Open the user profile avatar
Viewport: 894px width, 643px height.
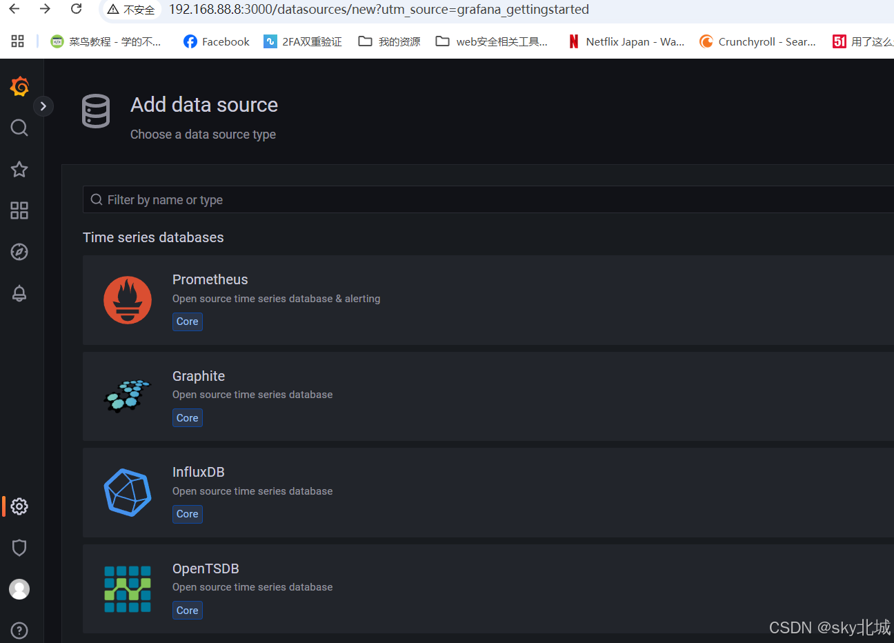click(x=19, y=589)
